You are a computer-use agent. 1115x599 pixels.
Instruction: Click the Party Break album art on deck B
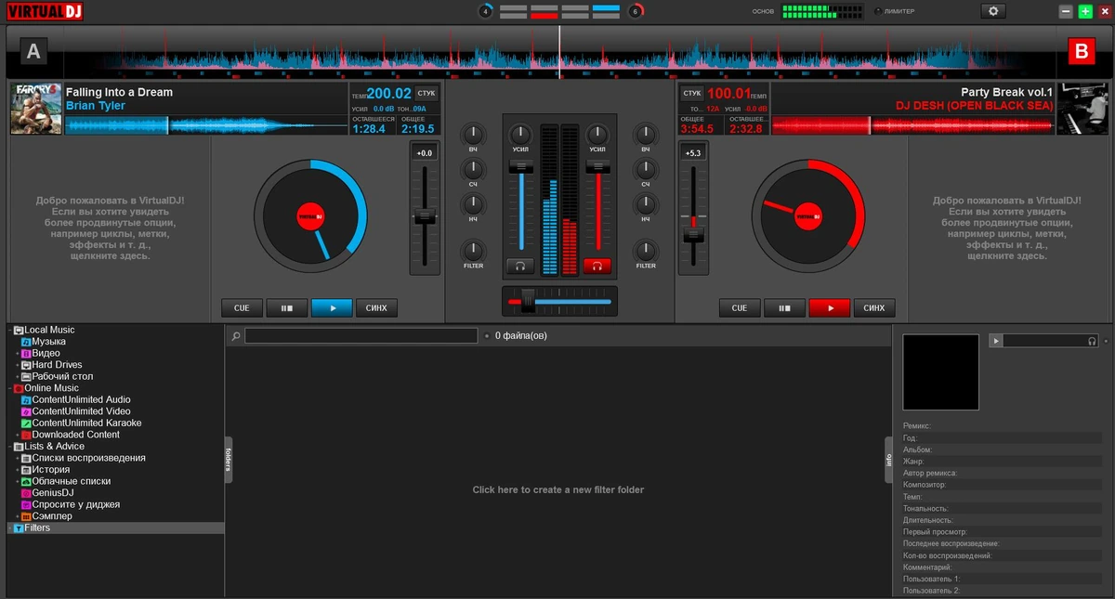pyautogui.click(x=1082, y=109)
